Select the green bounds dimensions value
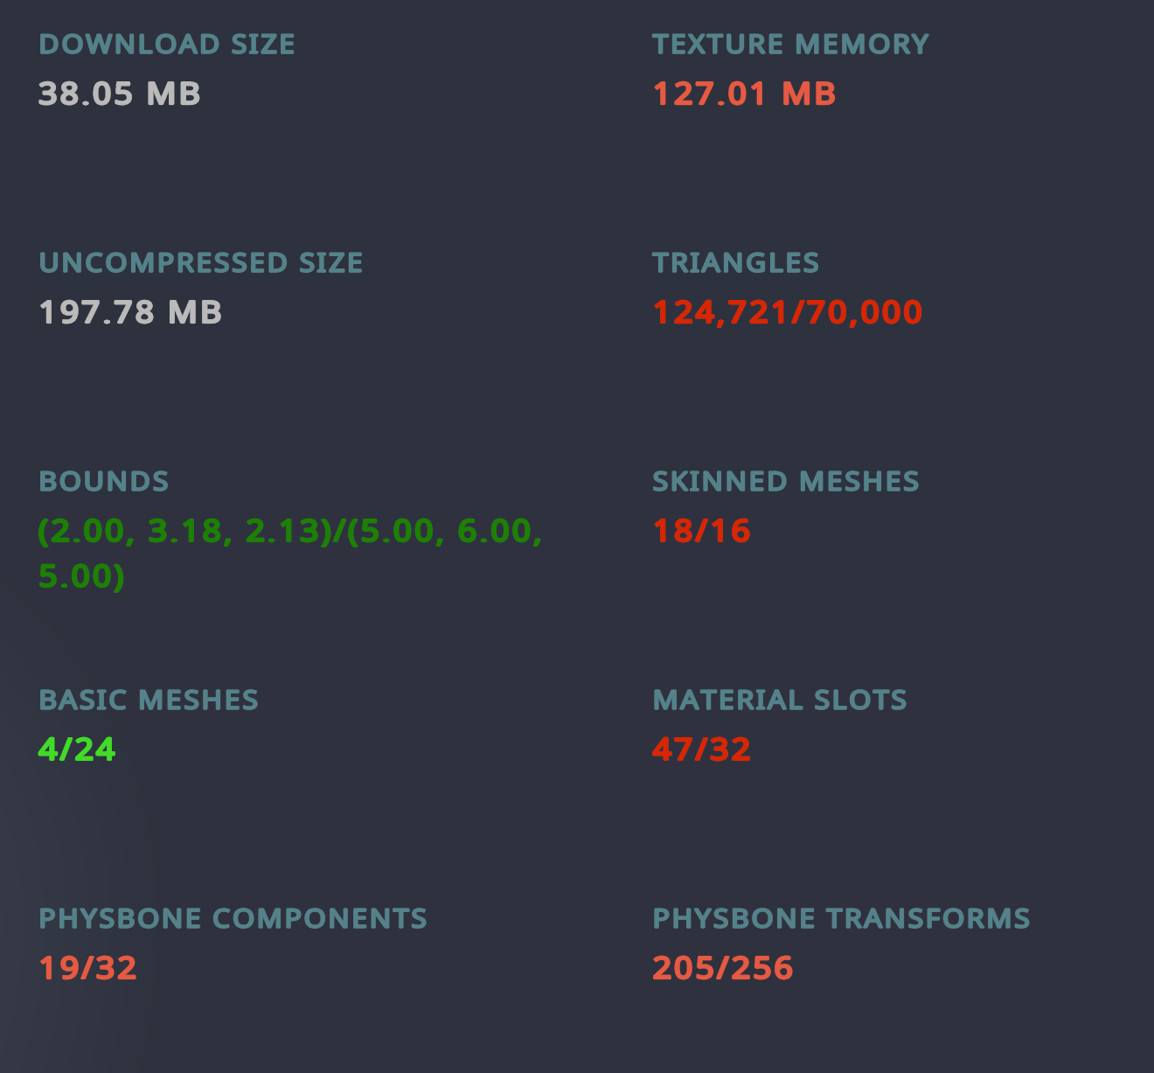Viewport: 1154px width, 1073px height. pos(289,532)
